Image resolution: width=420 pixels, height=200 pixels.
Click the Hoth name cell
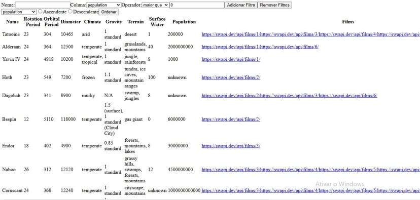pos(7,77)
